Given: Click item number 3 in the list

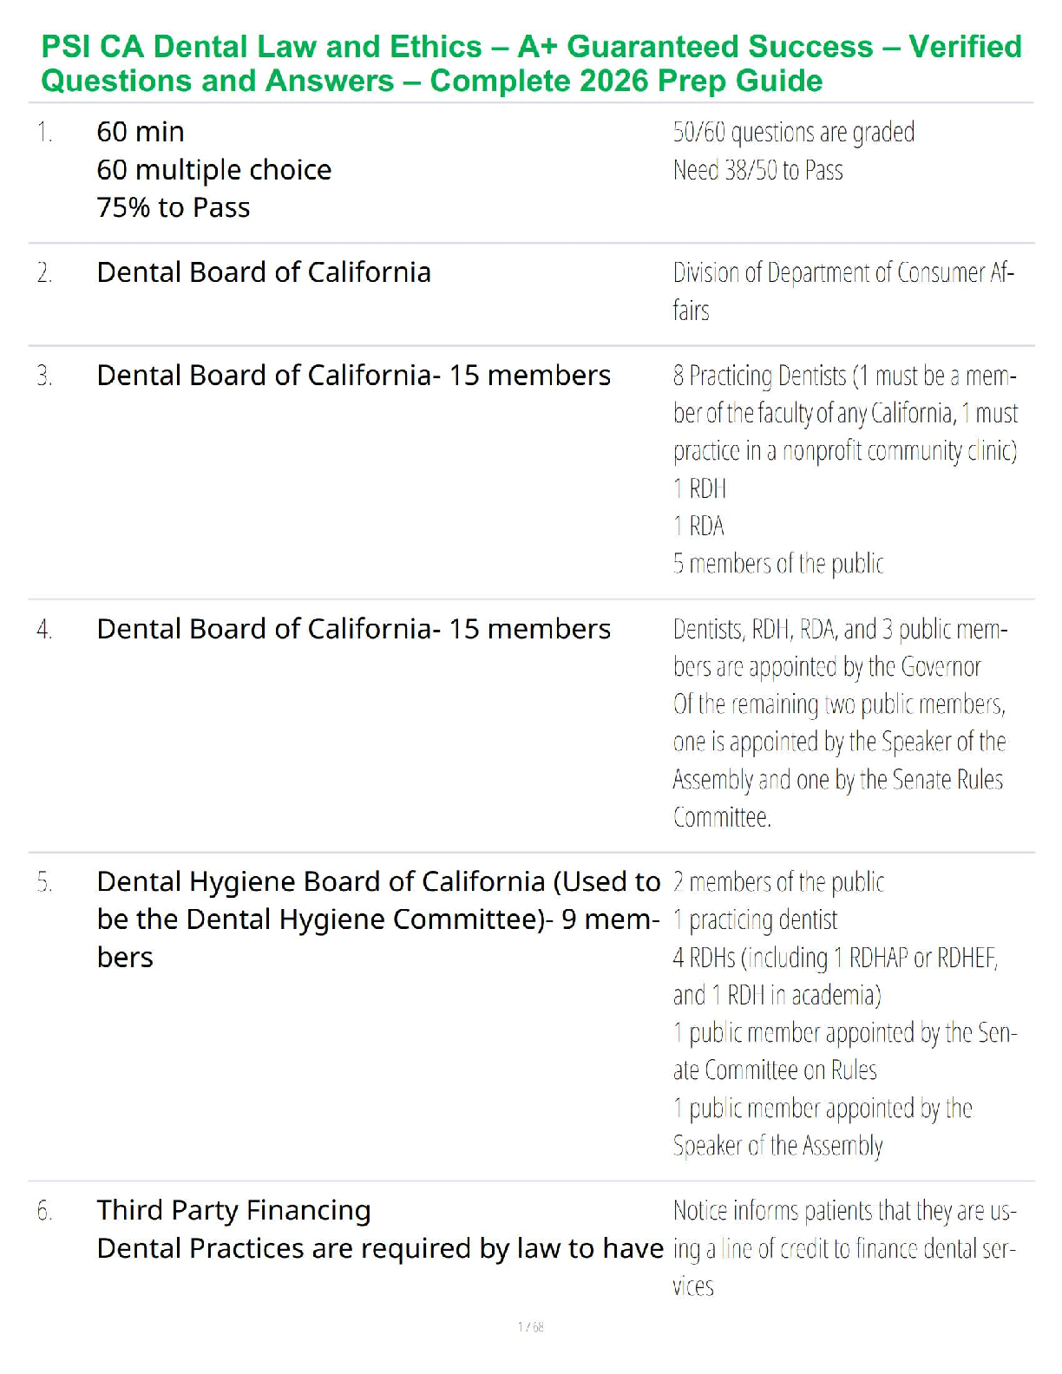Looking at the screenshot, I should tap(44, 376).
